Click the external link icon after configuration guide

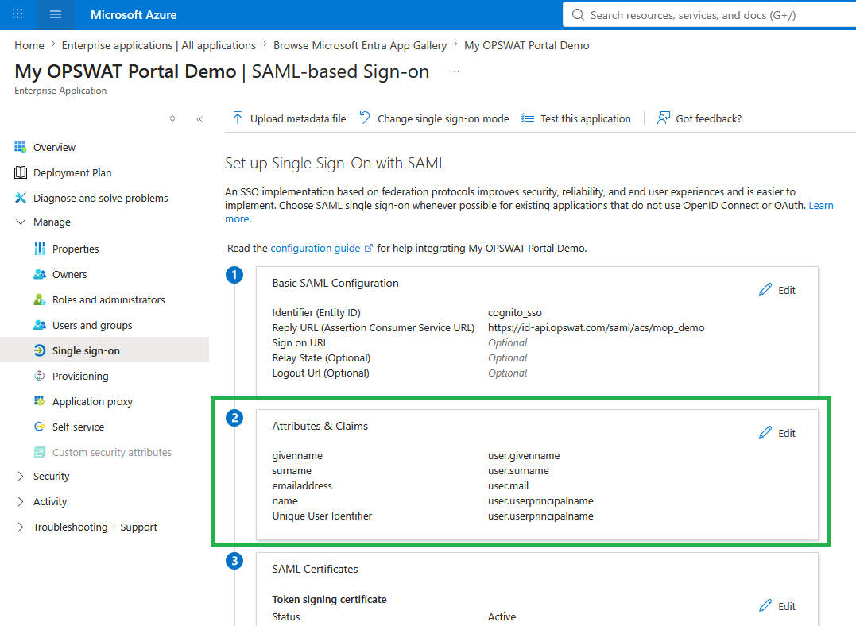[x=369, y=248]
